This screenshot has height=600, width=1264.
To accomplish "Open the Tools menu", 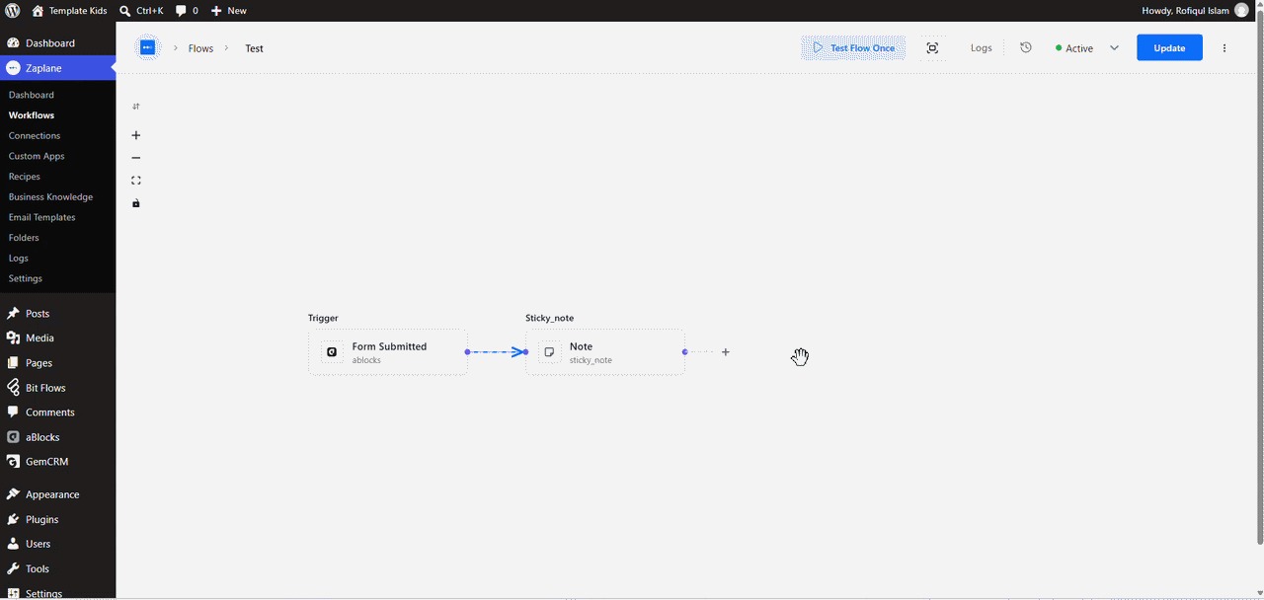I will click(x=57, y=568).
